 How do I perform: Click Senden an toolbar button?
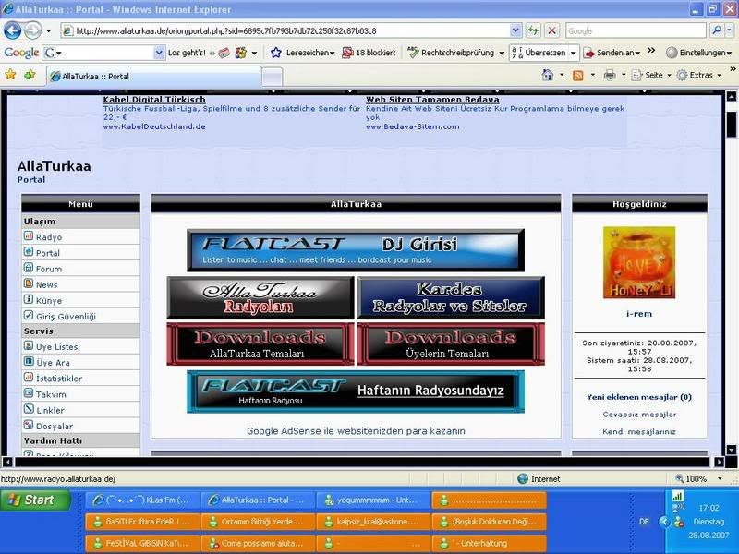612,53
